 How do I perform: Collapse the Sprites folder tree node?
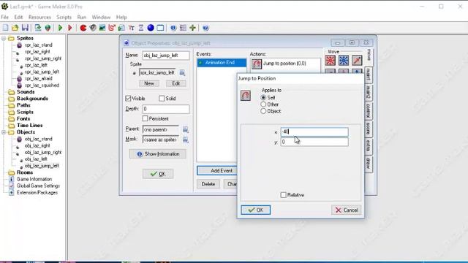[4, 39]
